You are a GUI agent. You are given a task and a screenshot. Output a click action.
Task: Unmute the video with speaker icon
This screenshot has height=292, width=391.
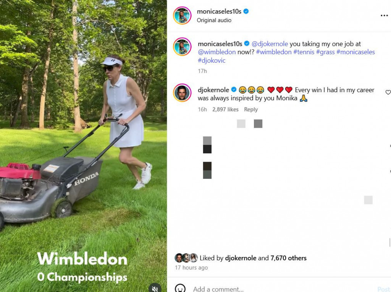[x=155, y=288]
